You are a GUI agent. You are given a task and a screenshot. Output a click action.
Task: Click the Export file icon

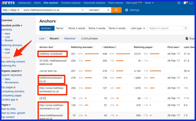coord(187,39)
